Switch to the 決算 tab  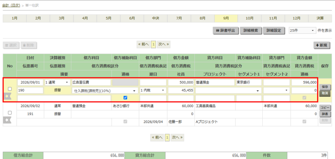pyautogui.click(x=320, y=18)
